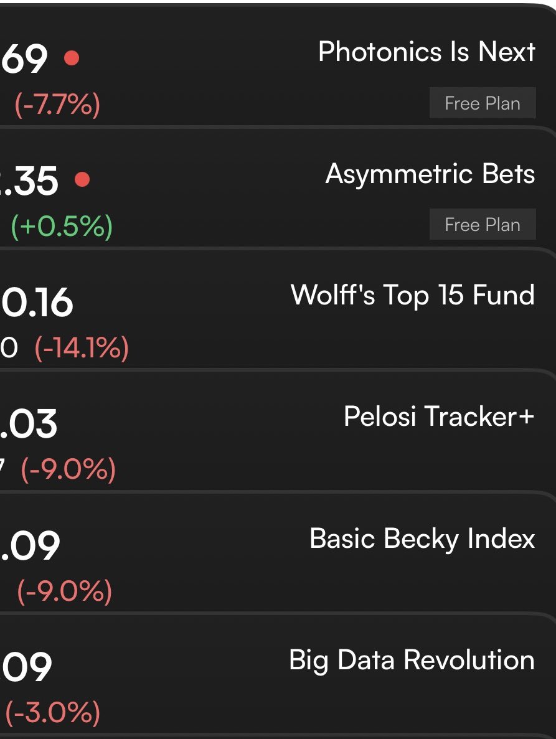
Task: Open the Photonics Is Next portfolio
Action: tap(426, 52)
